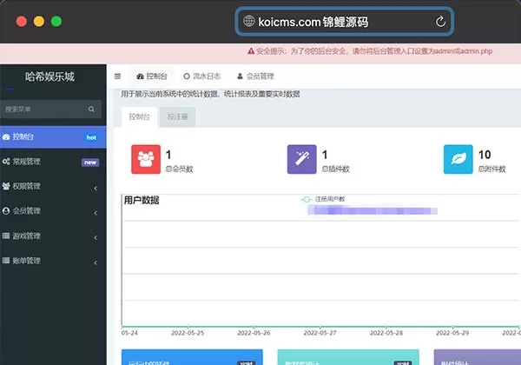Focus the 搜索菜单 sidebar search field

pyautogui.click(x=50, y=109)
